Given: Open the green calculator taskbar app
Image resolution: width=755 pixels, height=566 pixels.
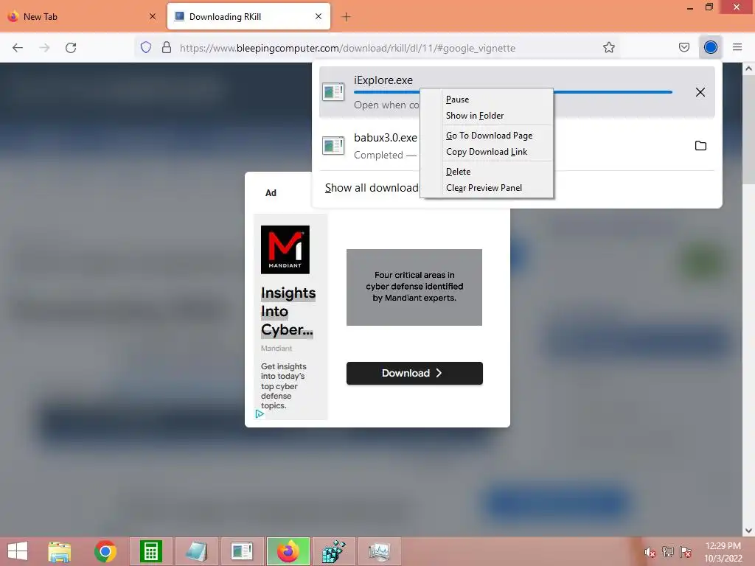Looking at the screenshot, I should (150, 551).
